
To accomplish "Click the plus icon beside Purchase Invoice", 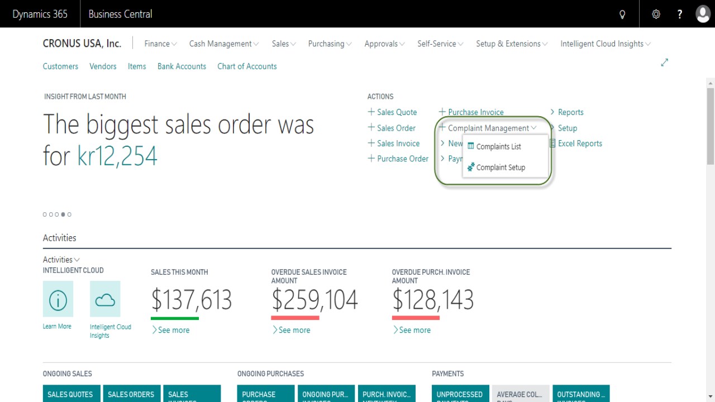I will click(x=442, y=112).
